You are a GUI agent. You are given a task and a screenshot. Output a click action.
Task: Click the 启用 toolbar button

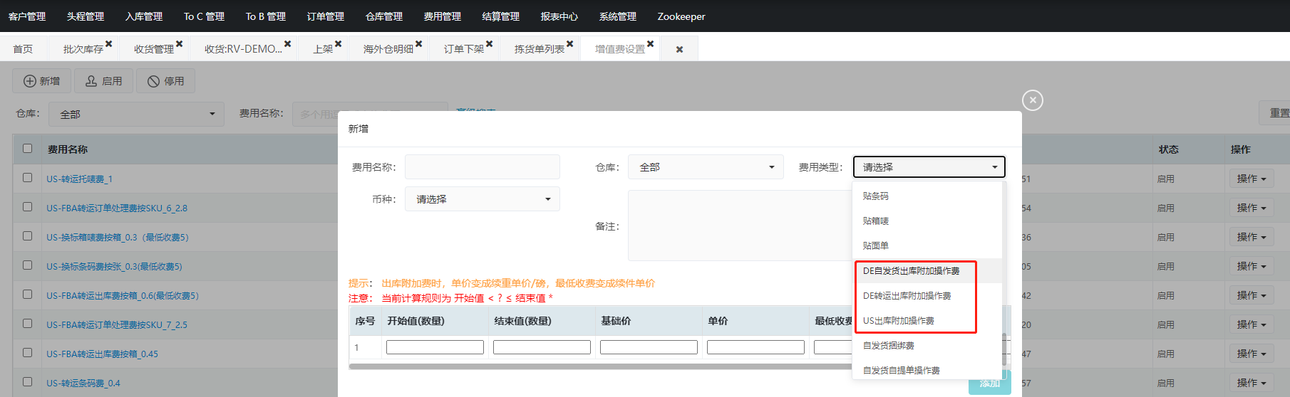[103, 81]
